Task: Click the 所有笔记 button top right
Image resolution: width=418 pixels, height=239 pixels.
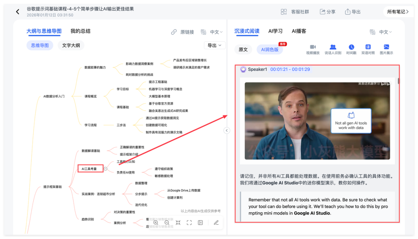Action: 397,12
